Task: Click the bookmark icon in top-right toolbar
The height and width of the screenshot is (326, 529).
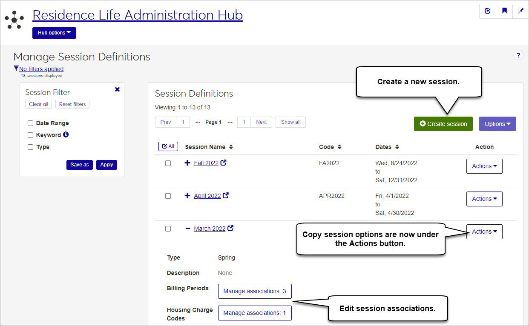Action: click(x=504, y=11)
